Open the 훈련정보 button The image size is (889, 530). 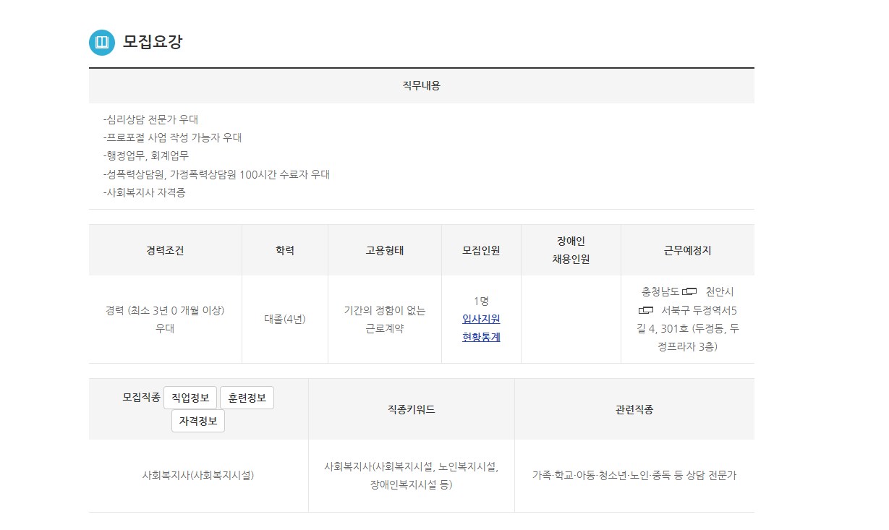pyautogui.click(x=247, y=398)
